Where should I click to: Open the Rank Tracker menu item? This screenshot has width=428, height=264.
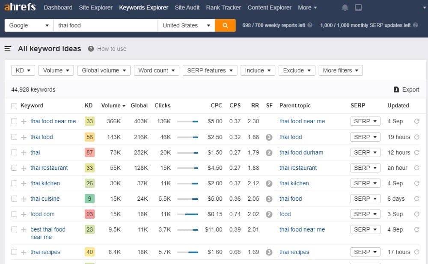click(x=223, y=8)
